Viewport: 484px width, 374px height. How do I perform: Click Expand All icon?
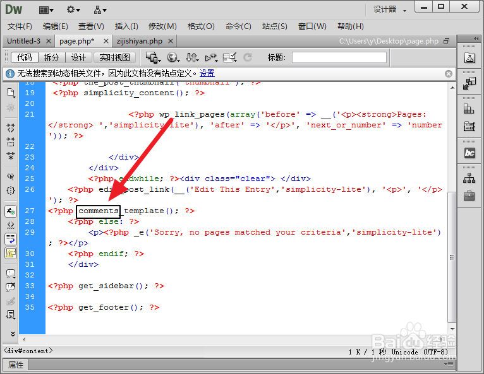pyautogui.click(x=11, y=156)
